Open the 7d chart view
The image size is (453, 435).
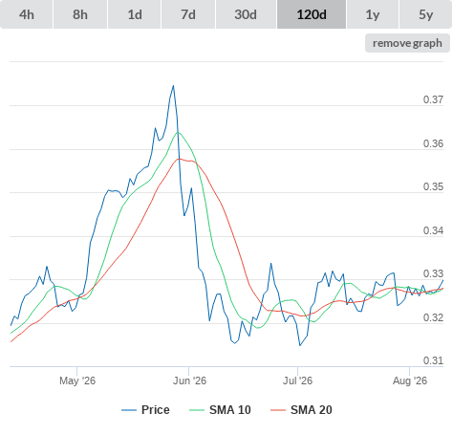pos(188,14)
